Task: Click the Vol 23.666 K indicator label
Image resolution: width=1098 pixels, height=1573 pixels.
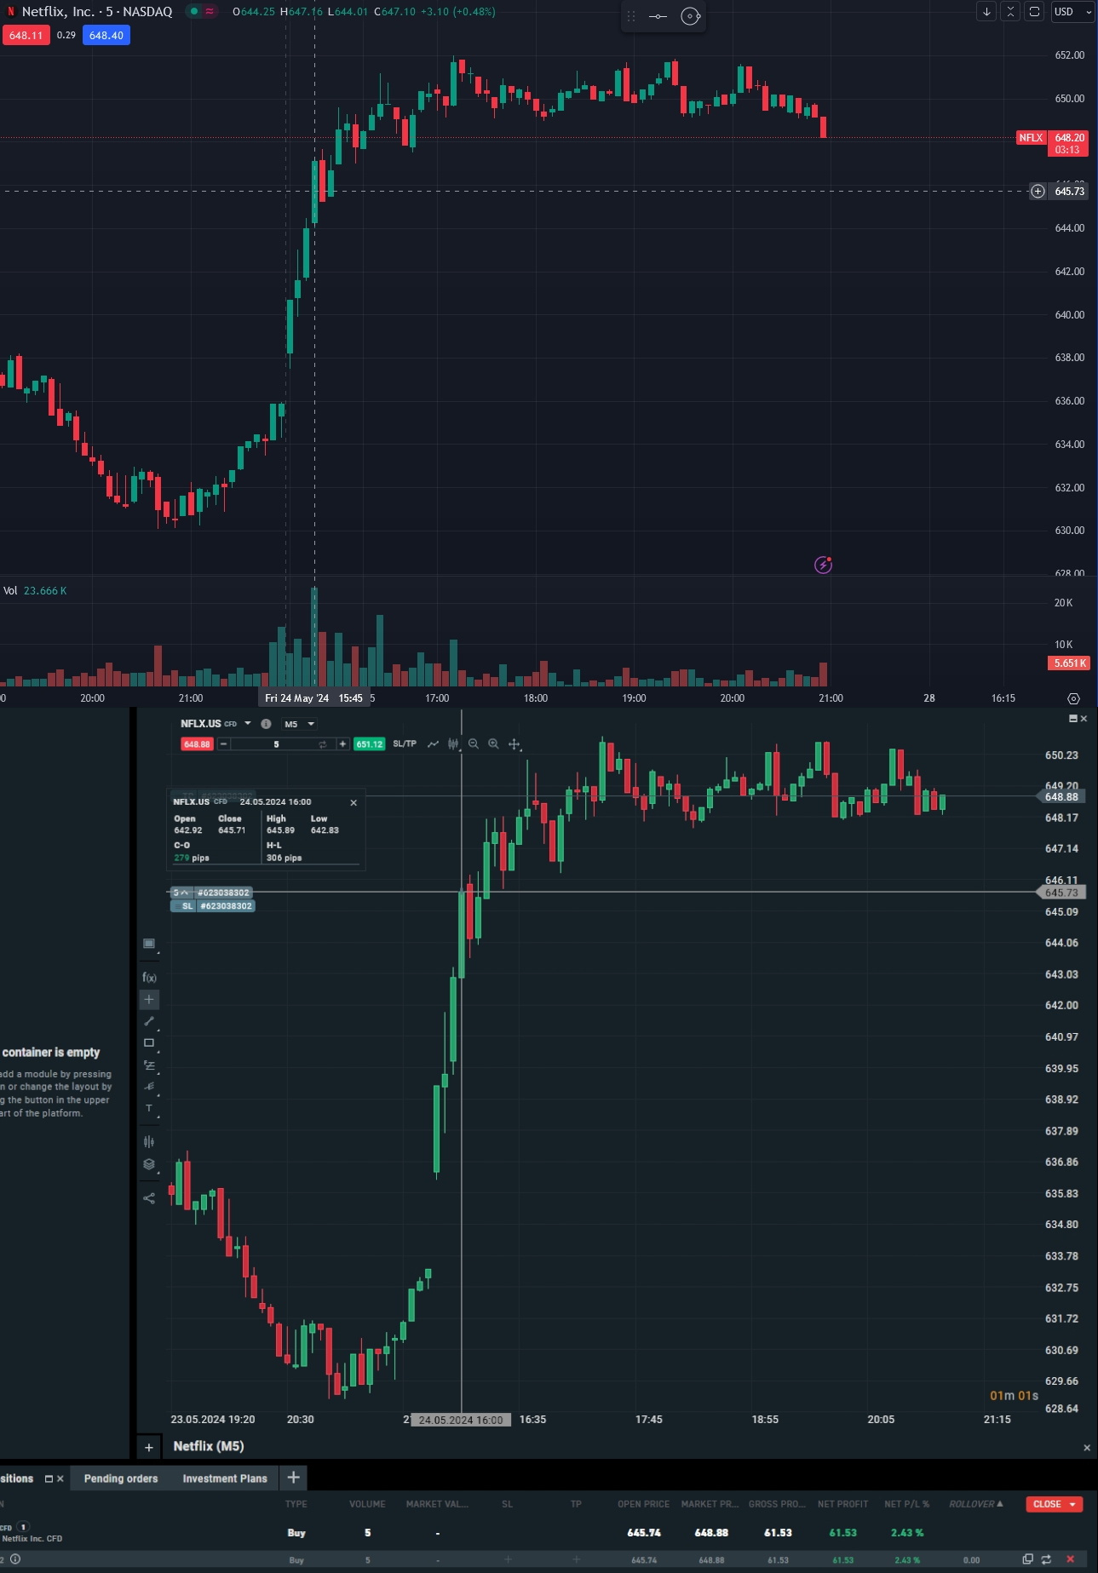Action: pyautogui.click(x=35, y=591)
